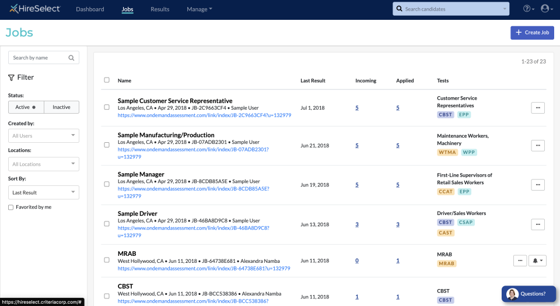The height and width of the screenshot is (306, 560).
Task: Click the search magnifier in name field
Action: click(x=71, y=58)
